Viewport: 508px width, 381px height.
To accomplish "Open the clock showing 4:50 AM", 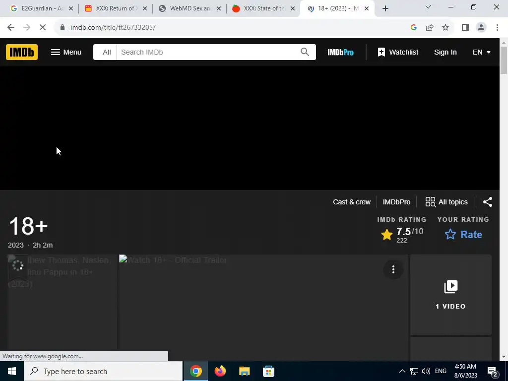I will tap(465, 371).
